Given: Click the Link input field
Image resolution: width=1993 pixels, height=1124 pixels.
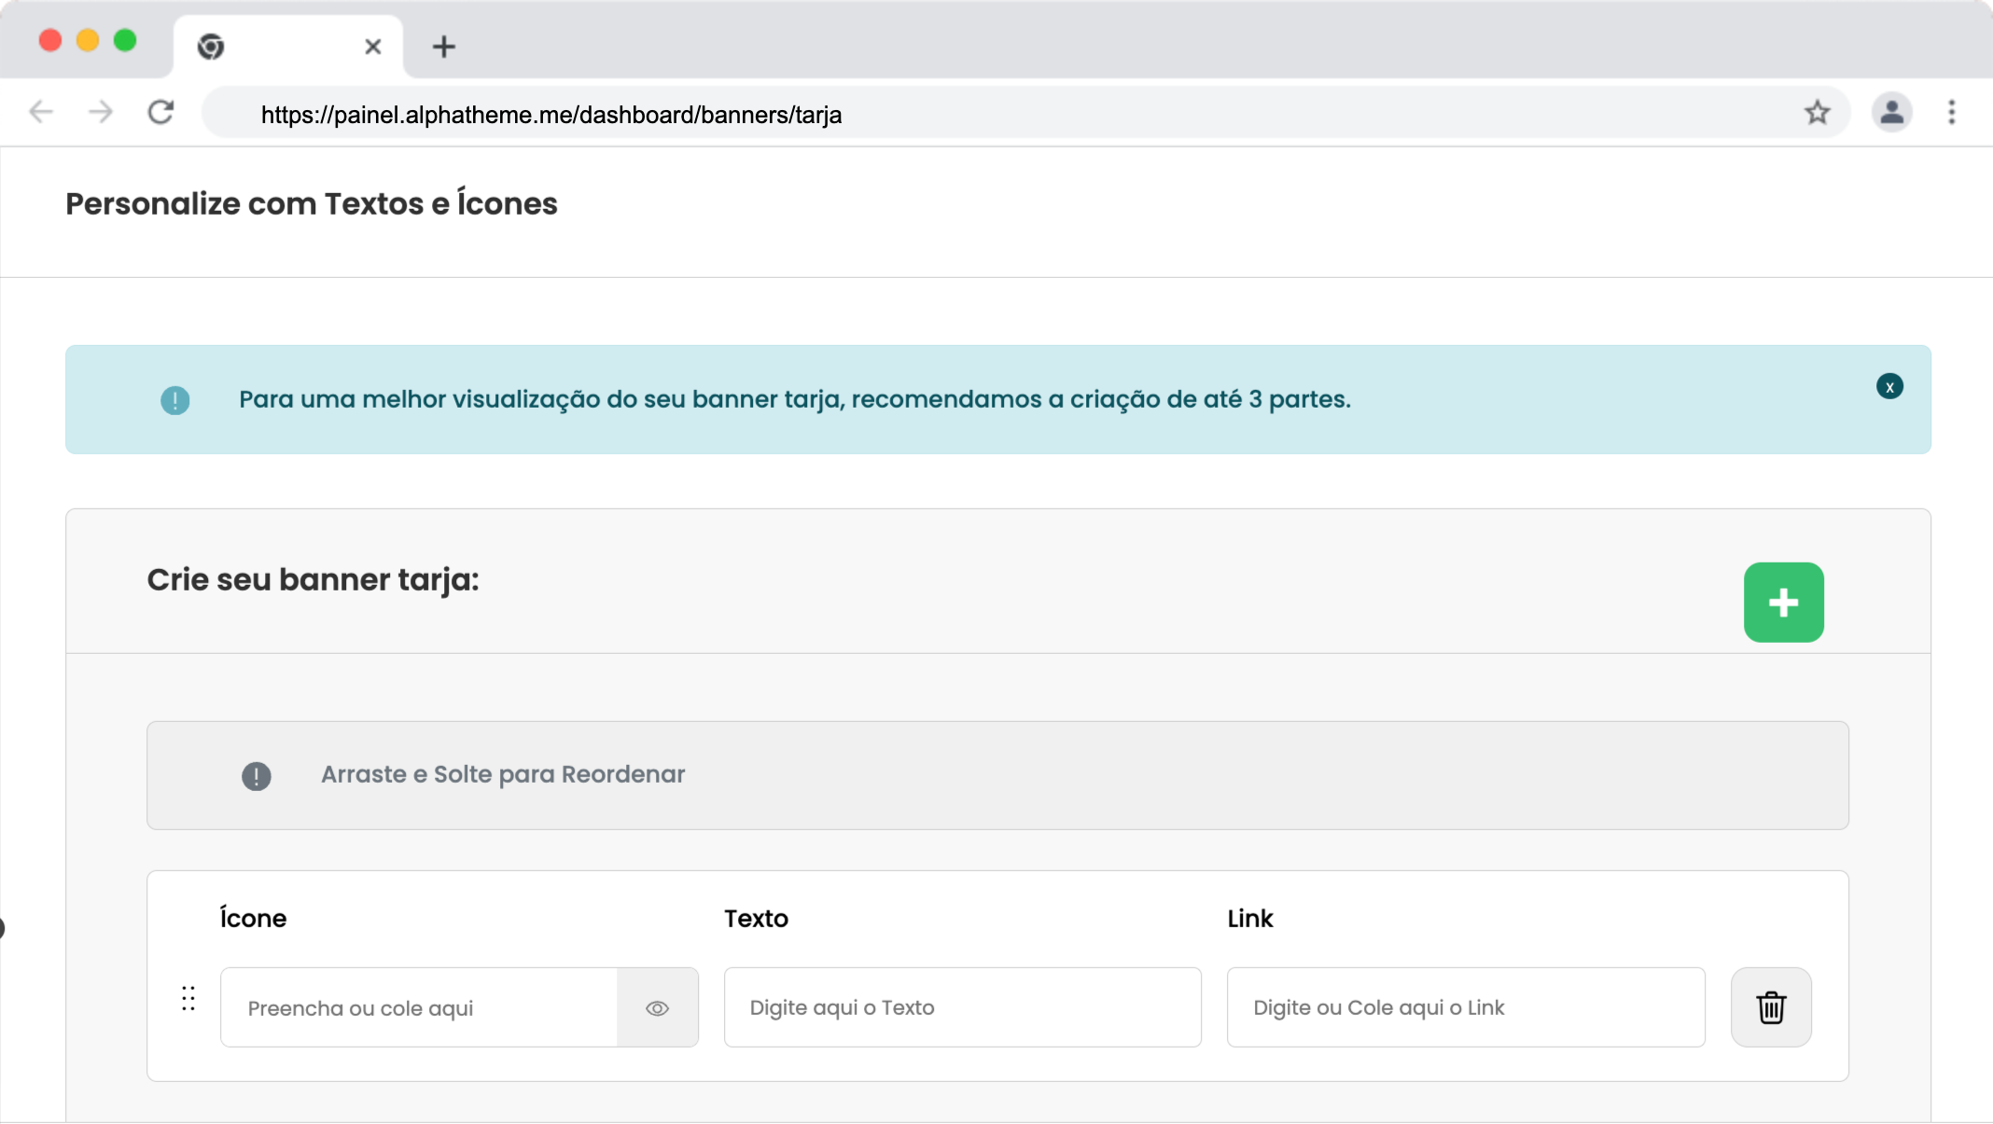Looking at the screenshot, I should [x=1465, y=1007].
